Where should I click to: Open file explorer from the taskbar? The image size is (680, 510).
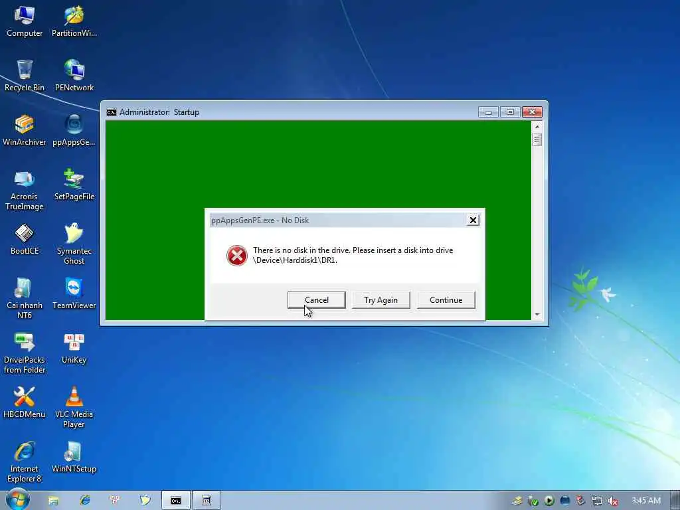tap(53, 501)
